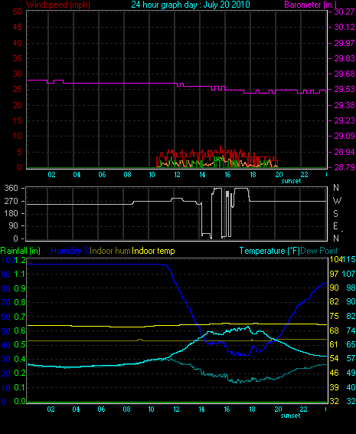Click the cyan 74 temperature axis value
Screen dimensions: 356x434
pos(351,330)
